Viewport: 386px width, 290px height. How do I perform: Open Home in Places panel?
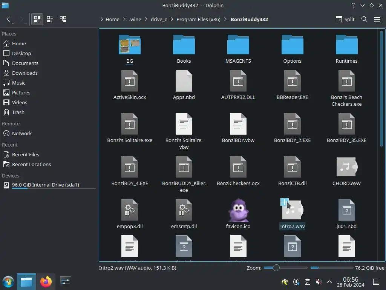coord(49,44)
